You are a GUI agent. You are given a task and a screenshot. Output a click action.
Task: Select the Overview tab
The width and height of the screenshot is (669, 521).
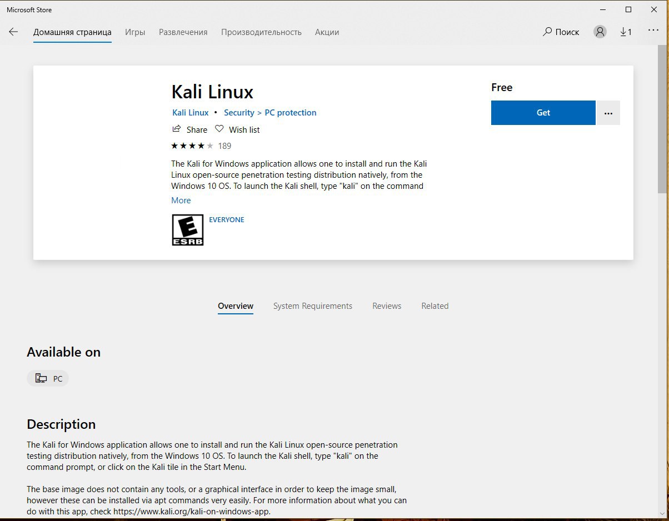[236, 306]
